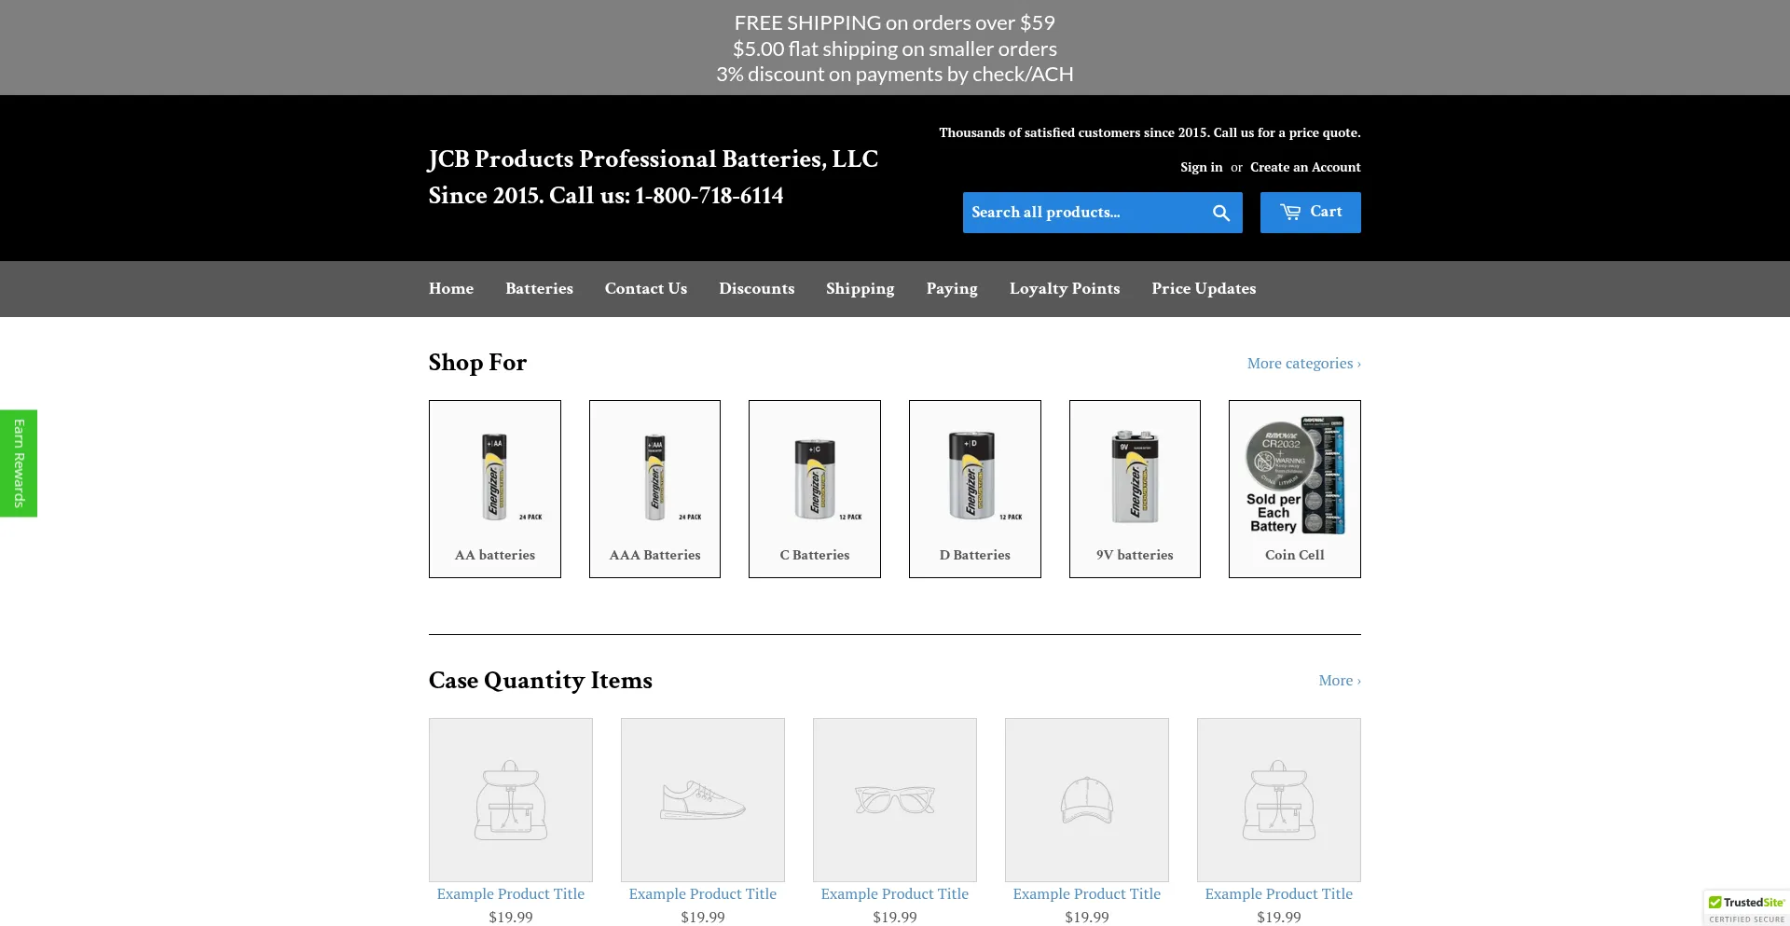Open the 9V batteries category tile

[x=1135, y=489]
